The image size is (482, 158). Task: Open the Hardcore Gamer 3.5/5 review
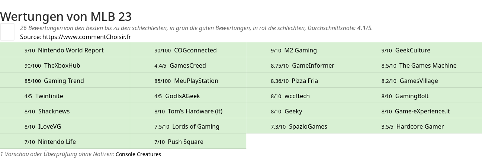(420, 126)
